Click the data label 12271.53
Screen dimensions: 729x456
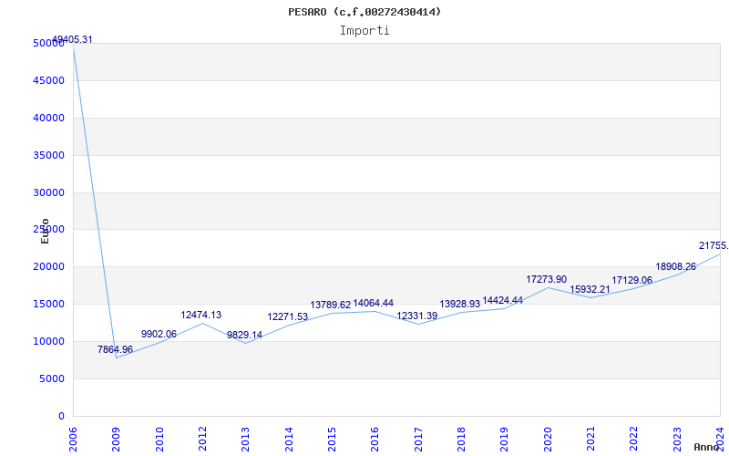(288, 316)
